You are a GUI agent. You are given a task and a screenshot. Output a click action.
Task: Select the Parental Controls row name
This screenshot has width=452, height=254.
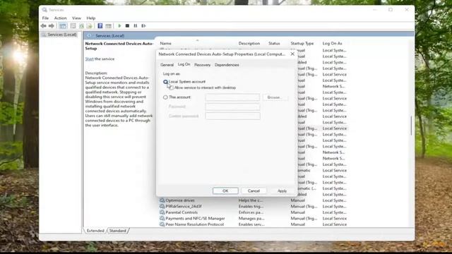182,212
